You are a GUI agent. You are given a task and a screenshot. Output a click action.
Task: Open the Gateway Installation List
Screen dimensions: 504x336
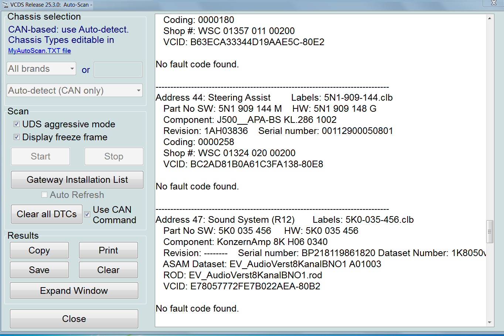pos(77,180)
